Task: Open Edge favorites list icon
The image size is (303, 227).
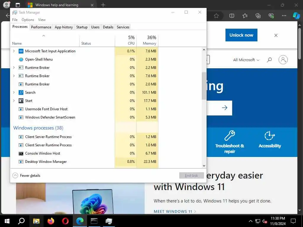Action: 245,16
